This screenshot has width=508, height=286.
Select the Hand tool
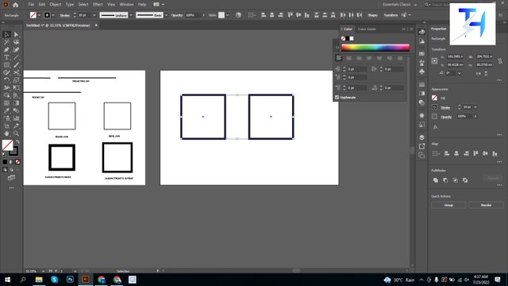6,133
